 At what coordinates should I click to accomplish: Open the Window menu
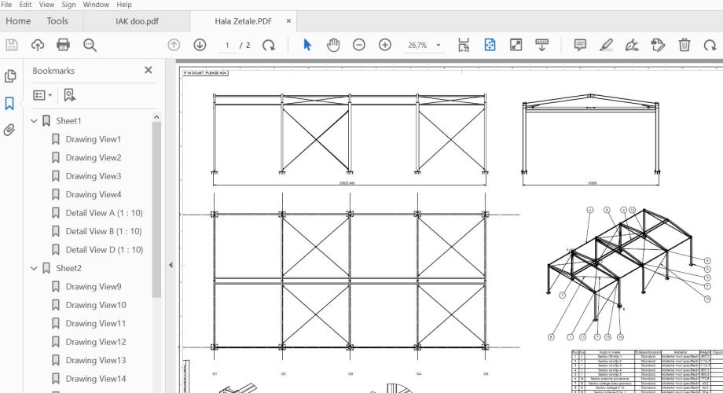[97, 5]
